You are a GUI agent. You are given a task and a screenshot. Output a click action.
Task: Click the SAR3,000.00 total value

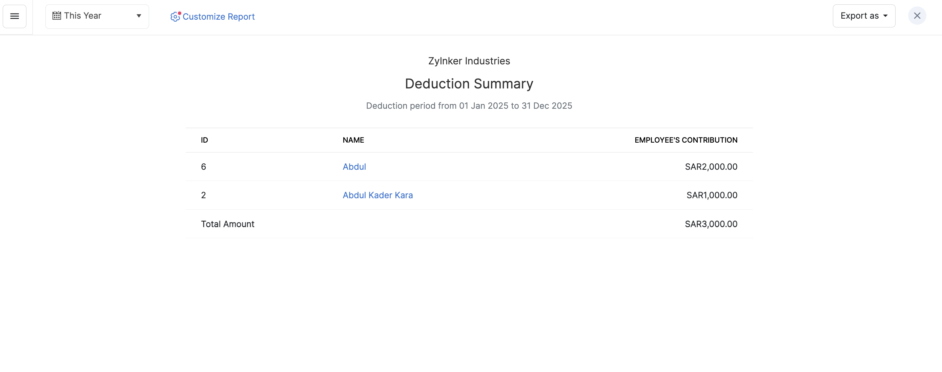click(711, 224)
